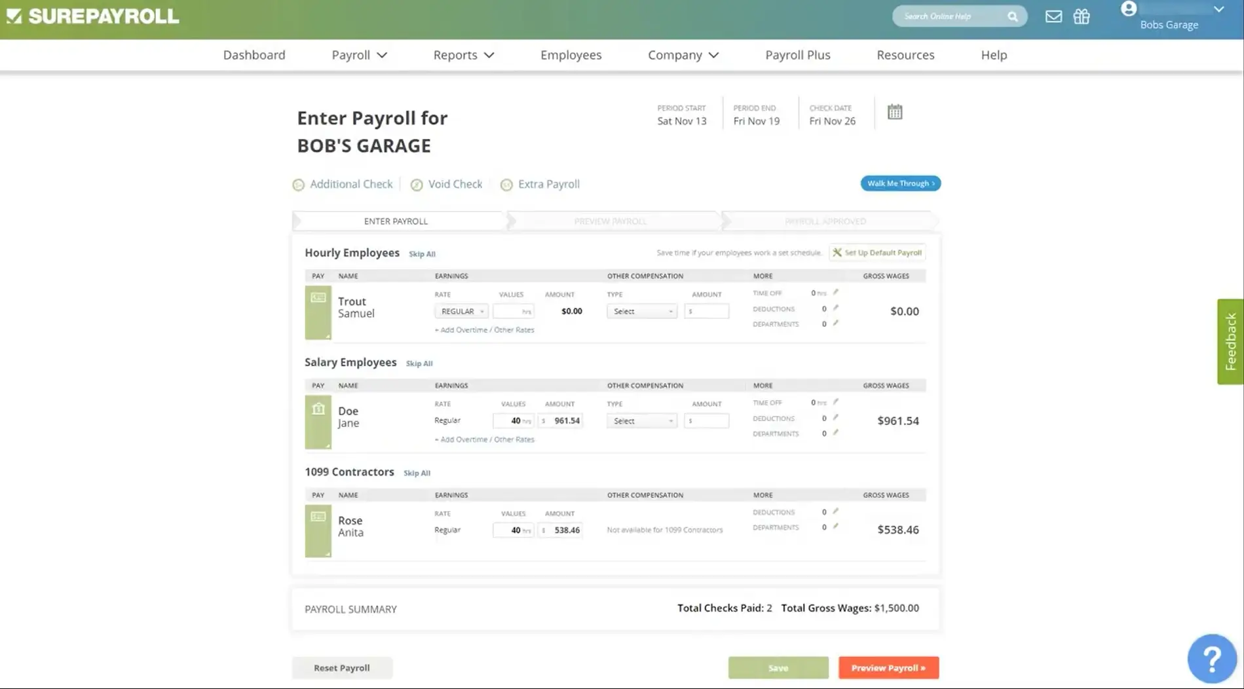The width and height of the screenshot is (1244, 689).
Task: Open the Payroll dropdown menu
Action: (x=359, y=55)
